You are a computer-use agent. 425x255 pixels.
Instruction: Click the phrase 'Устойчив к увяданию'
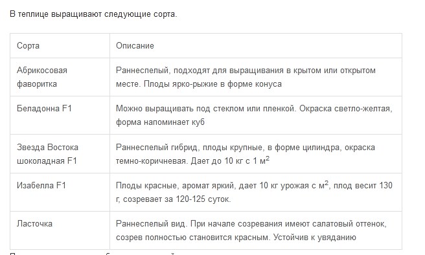pos(314,238)
